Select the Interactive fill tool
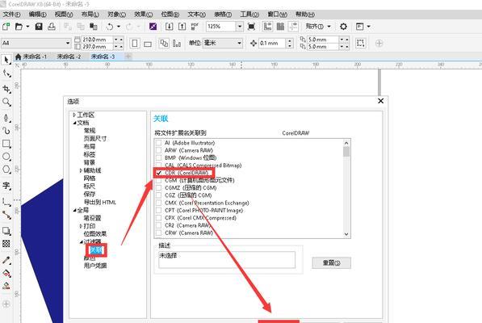This screenshot has height=323, width=482. pos(6,273)
